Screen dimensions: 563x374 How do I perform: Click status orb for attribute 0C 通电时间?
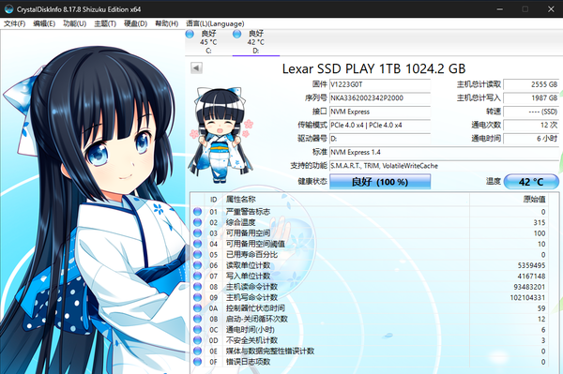[x=197, y=330]
